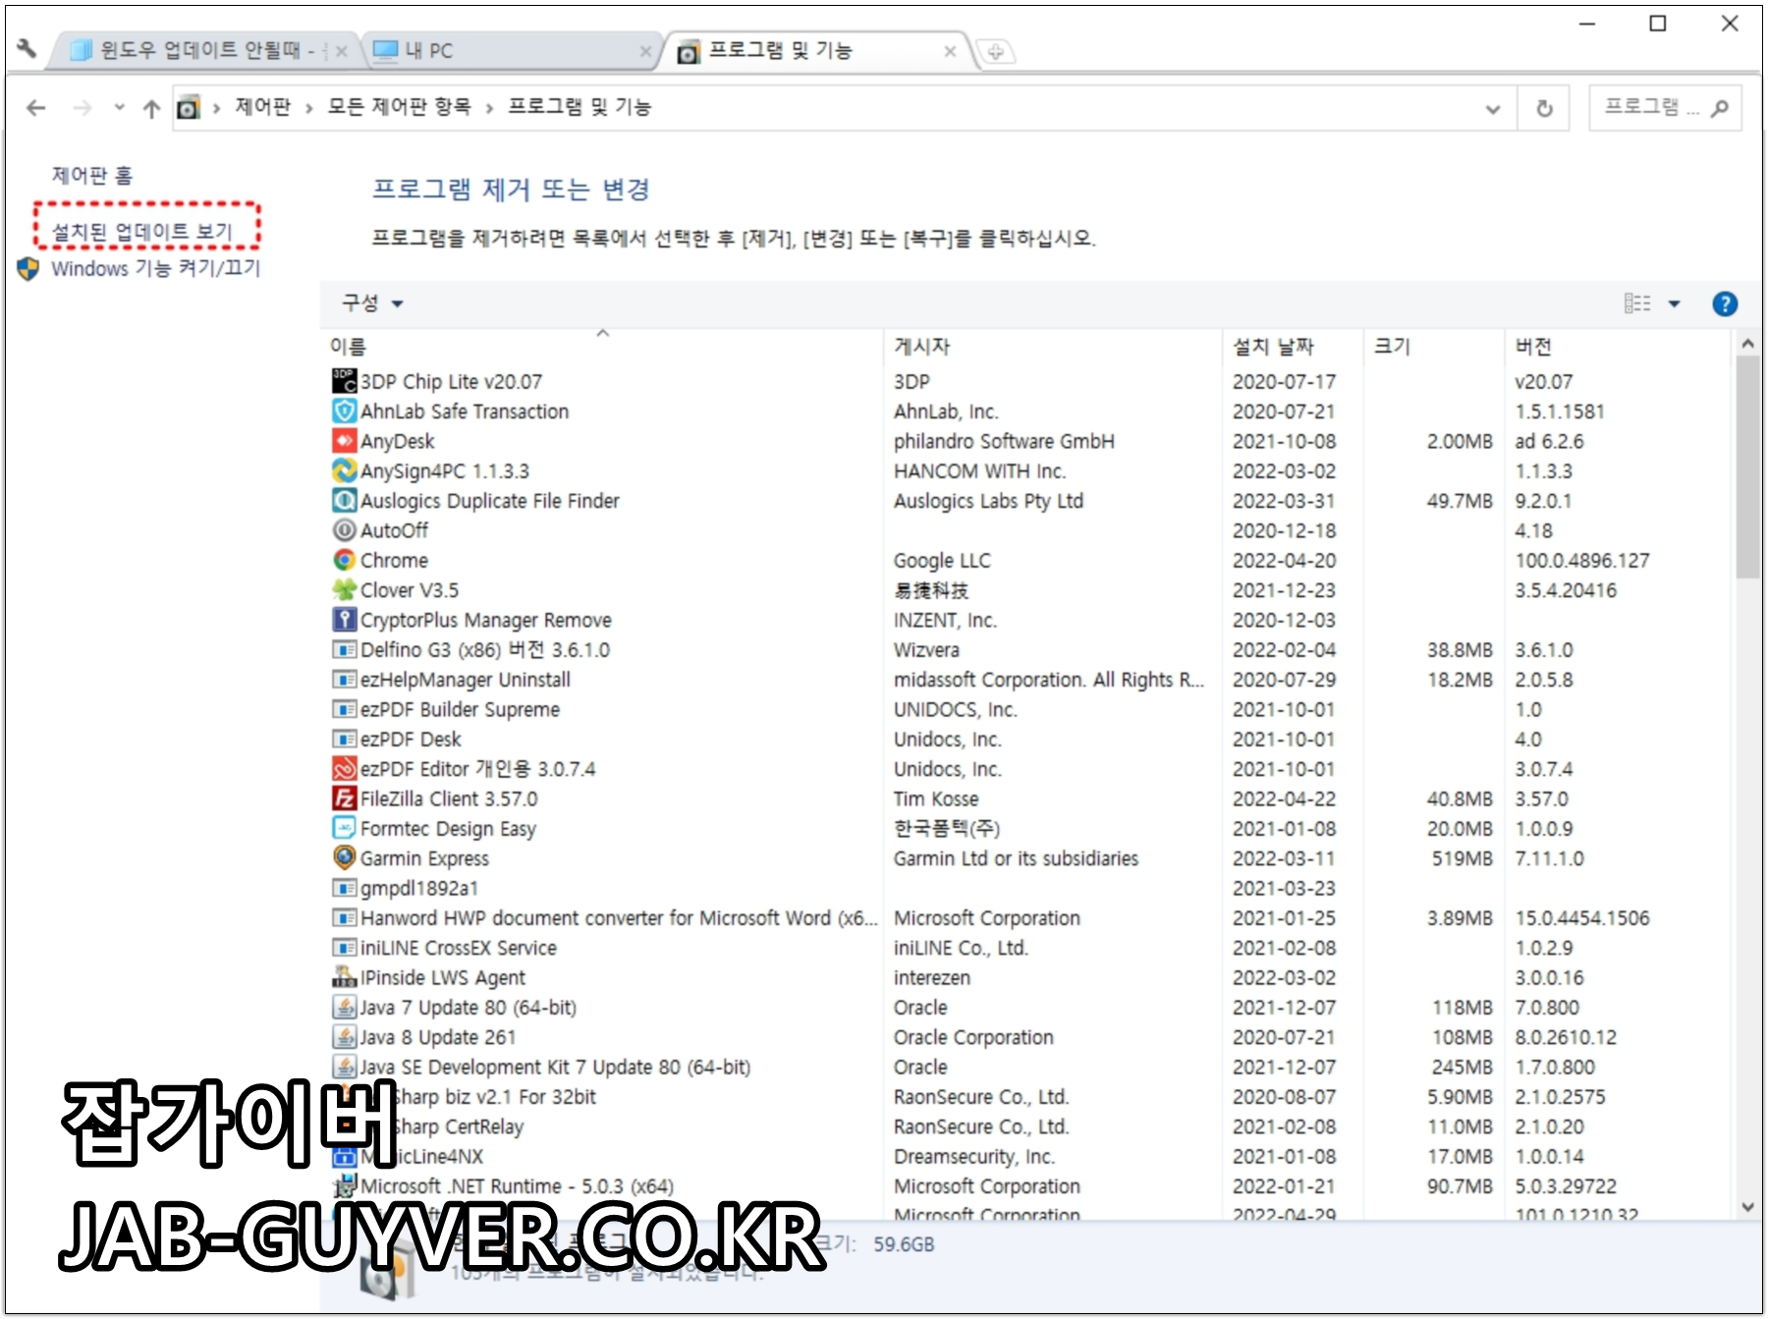
Task: Sort by the 버전 column header
Action: tap(1617, 346)
